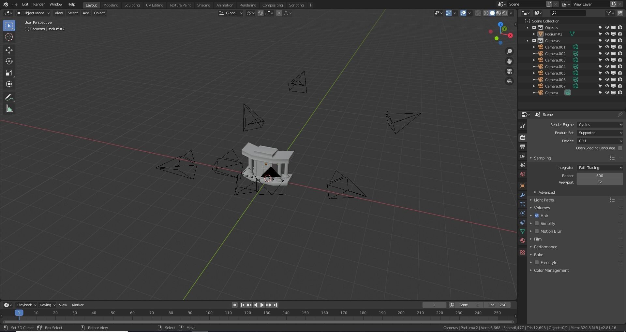Expand the Light Paths panel

(544, 200)
